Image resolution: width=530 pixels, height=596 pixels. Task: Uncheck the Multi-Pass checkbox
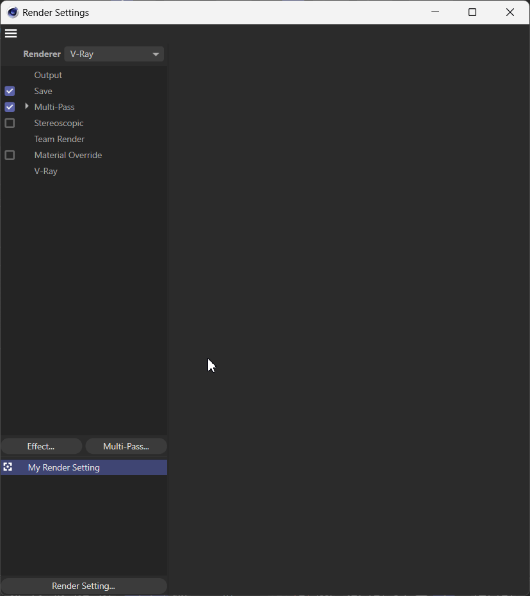(10, 107)
